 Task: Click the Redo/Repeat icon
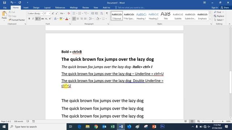(20, 3)
